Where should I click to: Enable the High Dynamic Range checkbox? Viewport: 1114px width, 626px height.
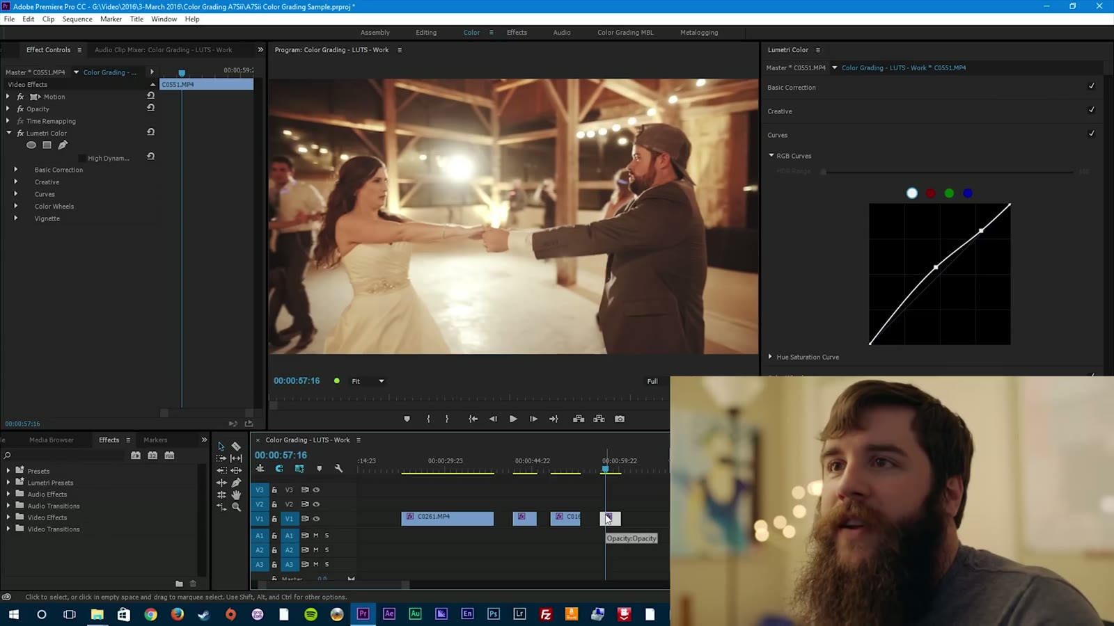click(82, 159)
